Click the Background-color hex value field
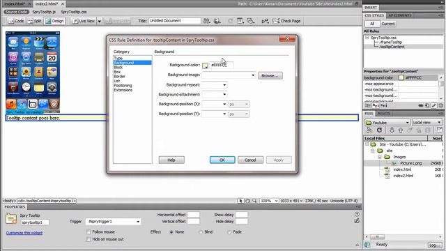 (222, 65)
